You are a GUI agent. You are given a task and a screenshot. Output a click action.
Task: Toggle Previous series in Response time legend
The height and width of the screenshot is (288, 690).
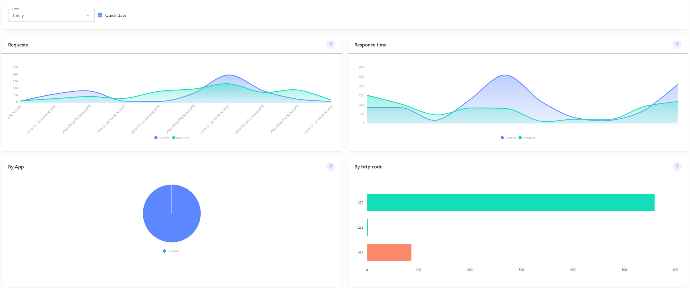click(x=527, y=138)
